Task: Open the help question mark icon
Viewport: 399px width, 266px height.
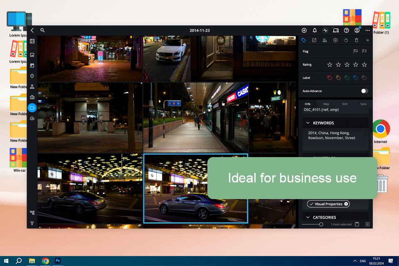Action: point(346,30)
